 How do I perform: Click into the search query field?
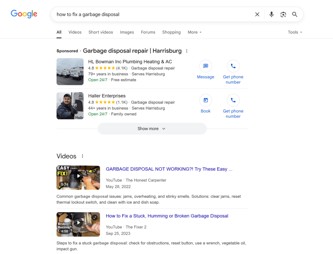(153, 14)
